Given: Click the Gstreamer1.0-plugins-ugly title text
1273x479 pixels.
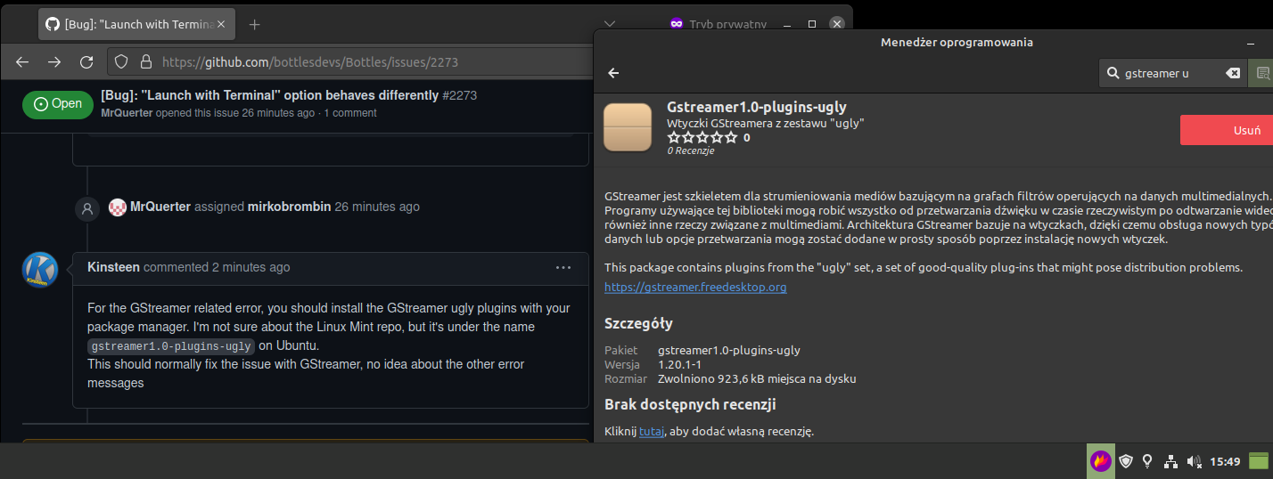Looking at the screenshot, I should (x=757, y=108).
